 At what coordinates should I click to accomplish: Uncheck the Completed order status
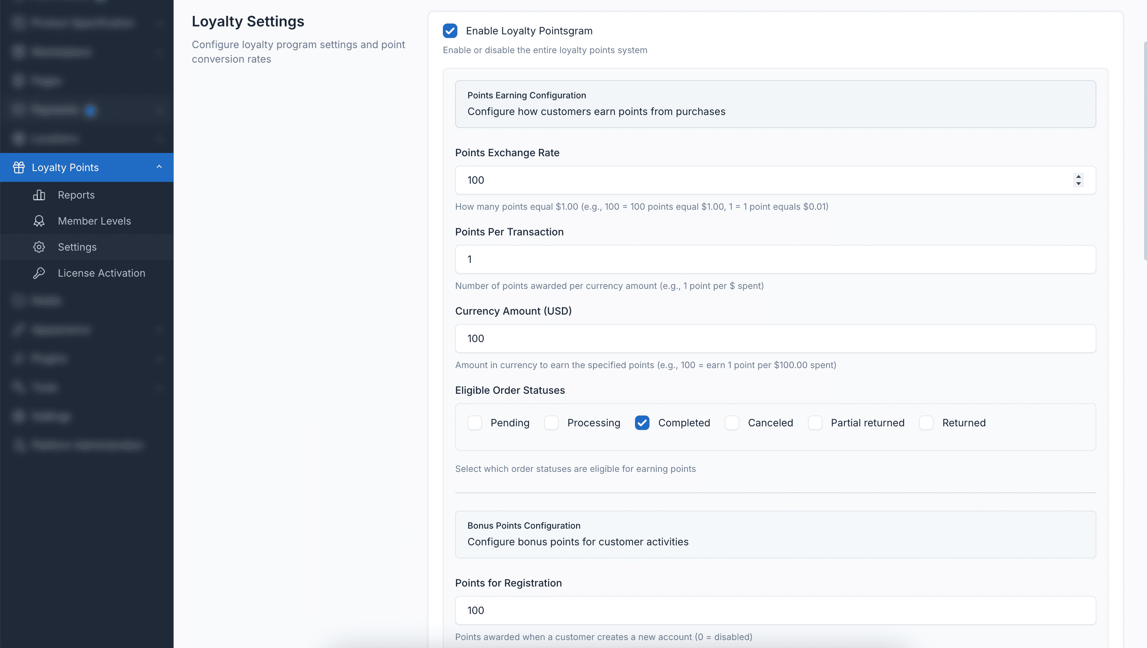pyautogui.click(x=642, y=422)
